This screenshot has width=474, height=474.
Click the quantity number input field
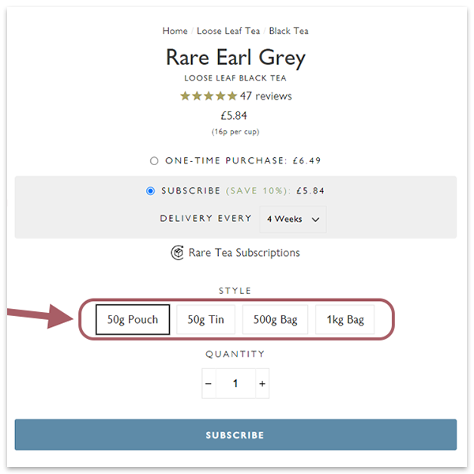point(235,384)
